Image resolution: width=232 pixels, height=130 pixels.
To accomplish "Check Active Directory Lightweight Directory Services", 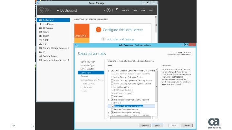I will pos(112,80).
